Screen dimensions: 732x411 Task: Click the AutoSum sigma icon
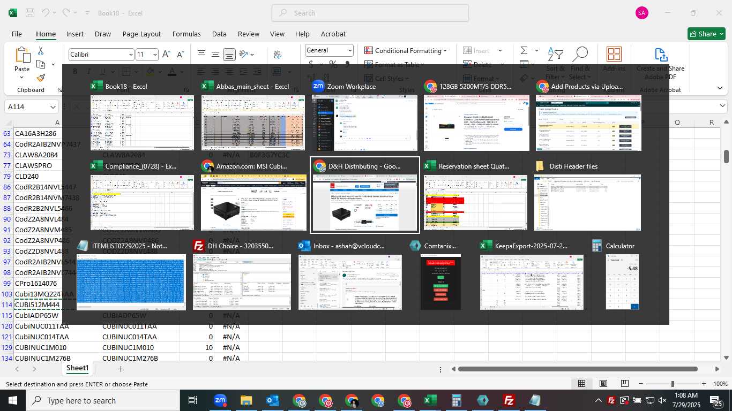point(524,50)
